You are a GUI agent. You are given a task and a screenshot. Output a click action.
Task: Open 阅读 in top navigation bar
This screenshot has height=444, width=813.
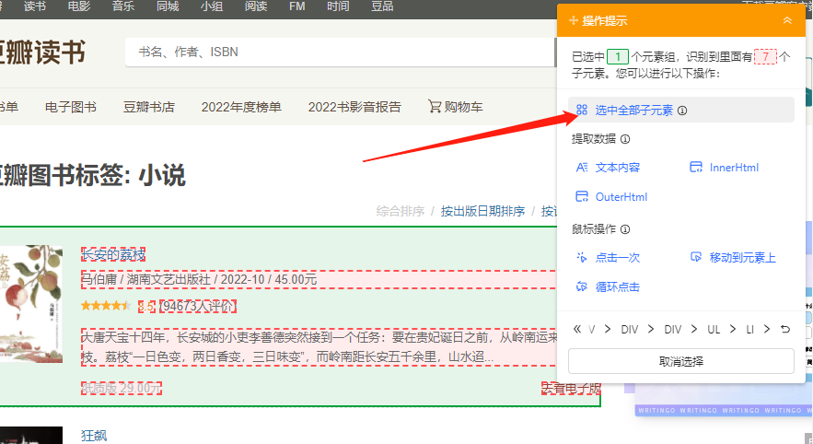click(256, 6)
